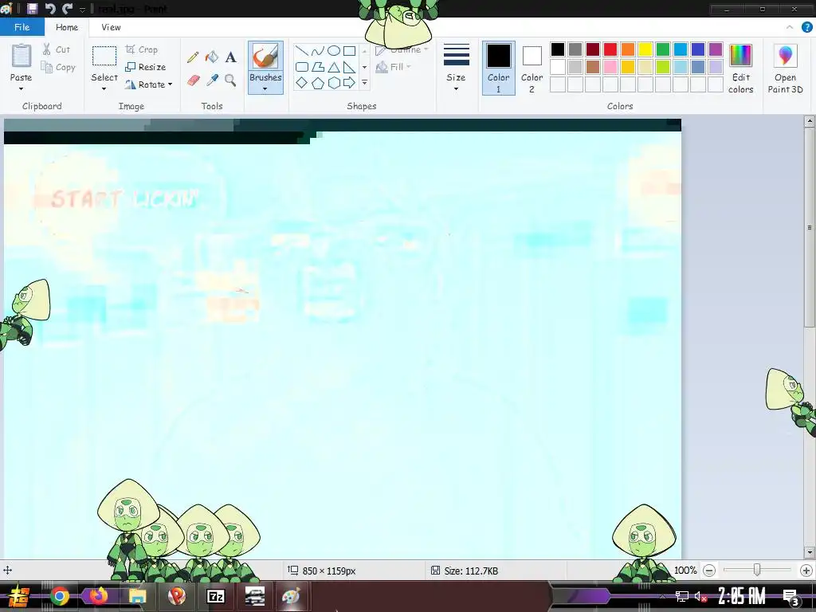Screen dimensions: 816x612
Task: Click the rectangular Select tool icon
Action: 104,56
